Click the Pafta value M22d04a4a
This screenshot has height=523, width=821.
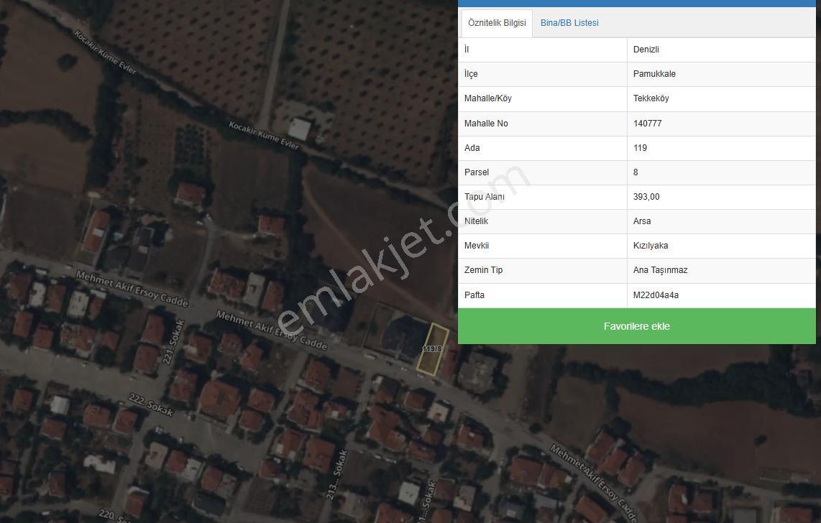click(656, 295)
